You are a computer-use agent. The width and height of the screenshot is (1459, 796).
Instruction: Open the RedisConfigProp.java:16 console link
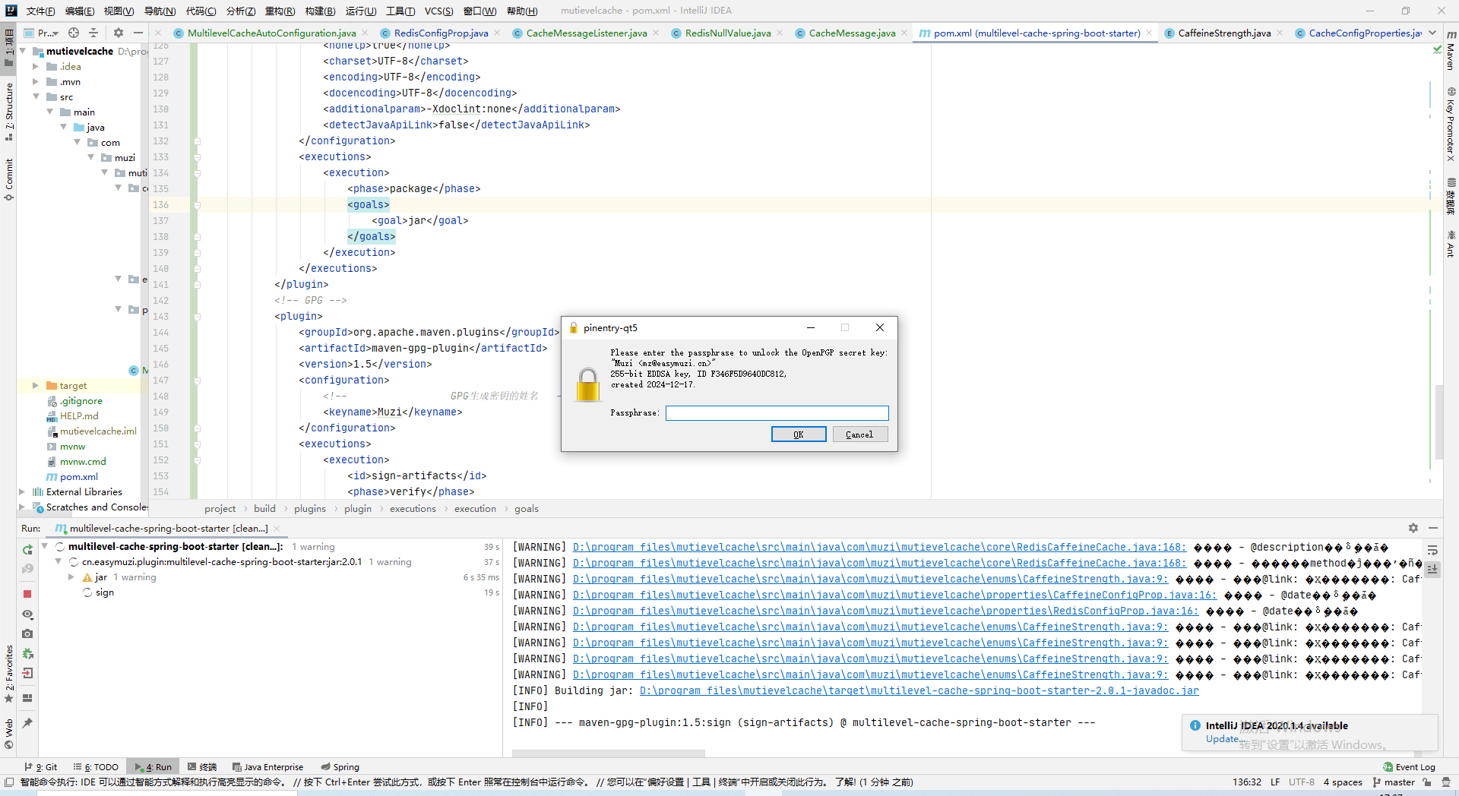pos(885,611)
